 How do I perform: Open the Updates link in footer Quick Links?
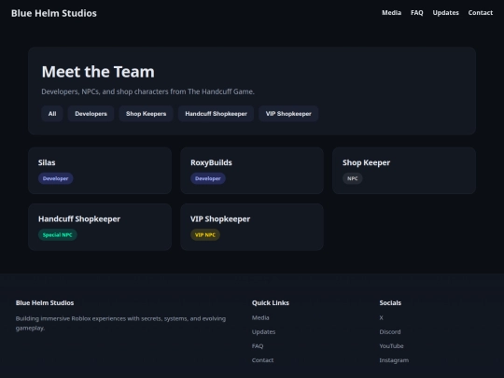pyautogui.click(x=263, y=331)
